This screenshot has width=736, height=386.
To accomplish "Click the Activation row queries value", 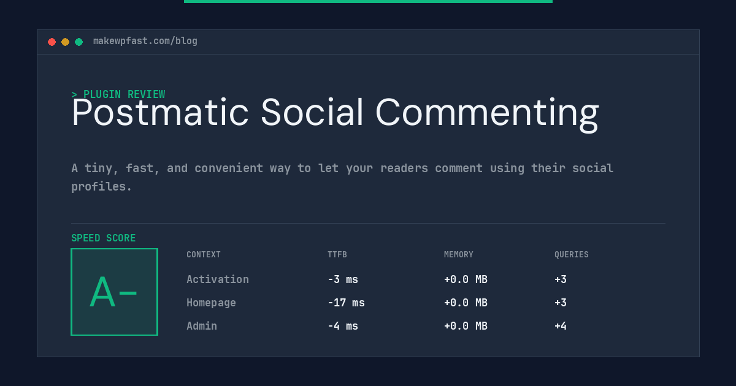I will click(561, 279).
